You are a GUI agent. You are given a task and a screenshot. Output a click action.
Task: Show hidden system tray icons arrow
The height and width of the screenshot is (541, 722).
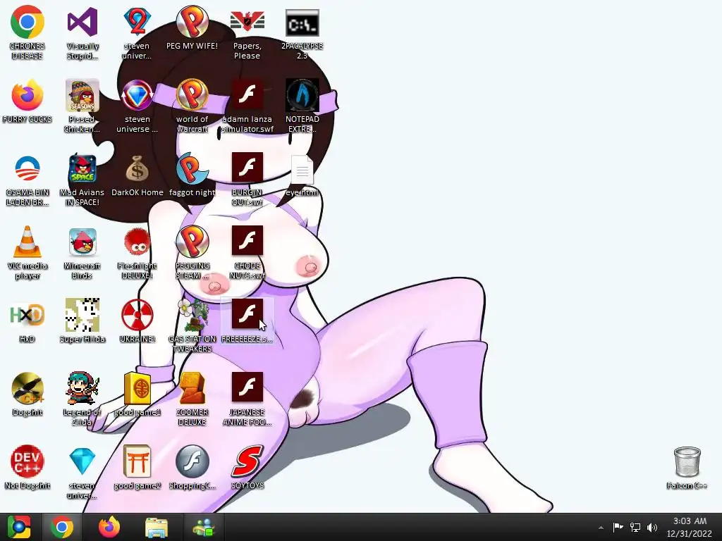(x=601, y=528)
